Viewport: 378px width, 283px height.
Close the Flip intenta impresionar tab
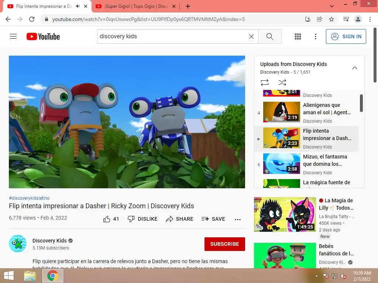[x=86, y=6]
